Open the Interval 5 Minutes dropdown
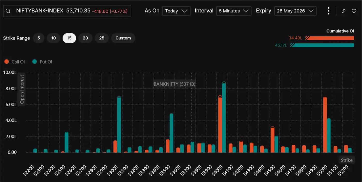Viewport: 362px width, 182px height. coord(234,11)
